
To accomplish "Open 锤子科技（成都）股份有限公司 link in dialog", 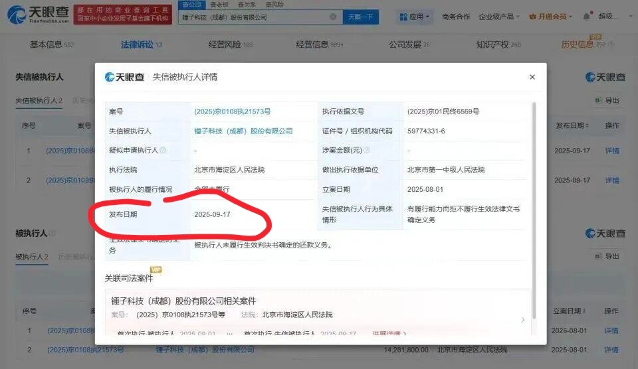I will (x=243, y=131).
